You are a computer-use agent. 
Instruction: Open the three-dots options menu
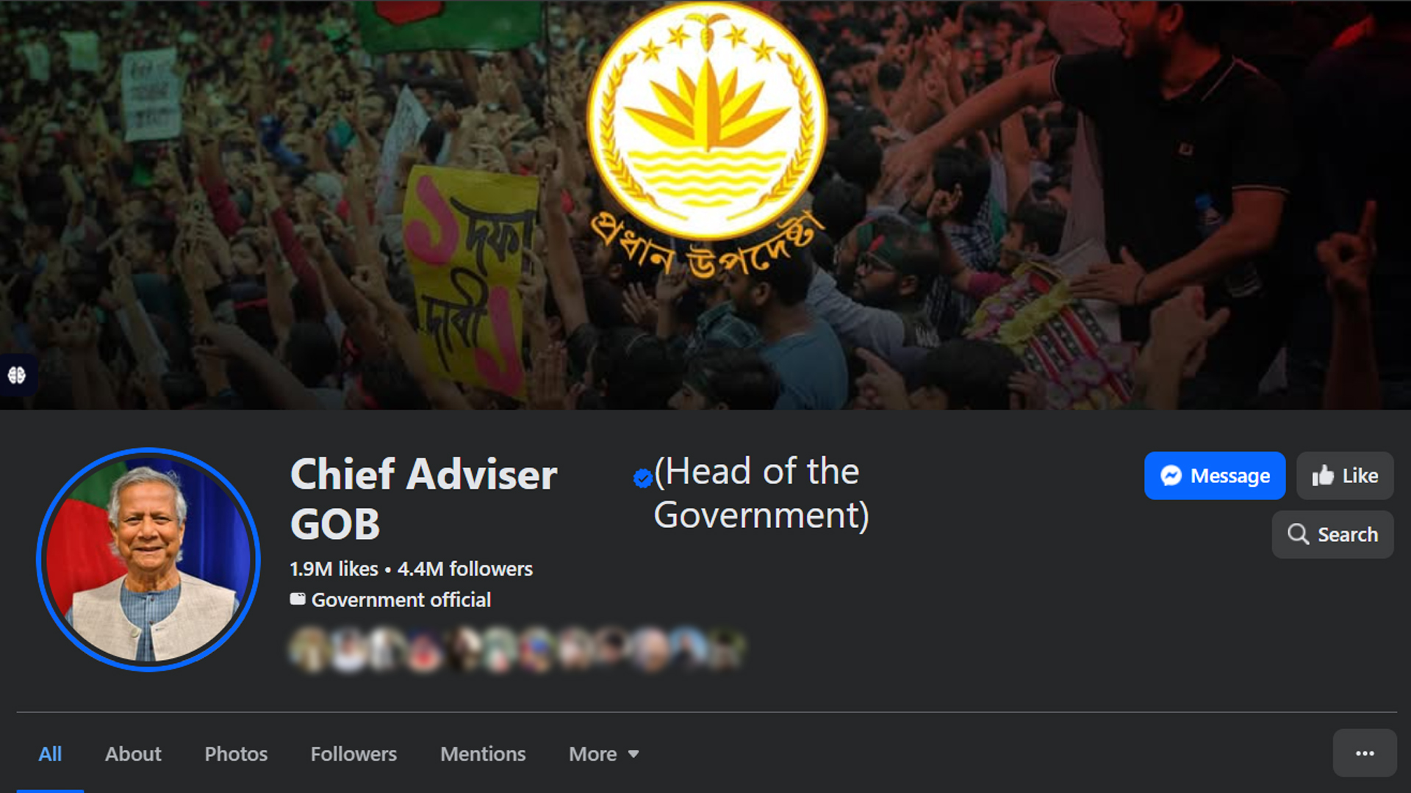click(1365, 753)
